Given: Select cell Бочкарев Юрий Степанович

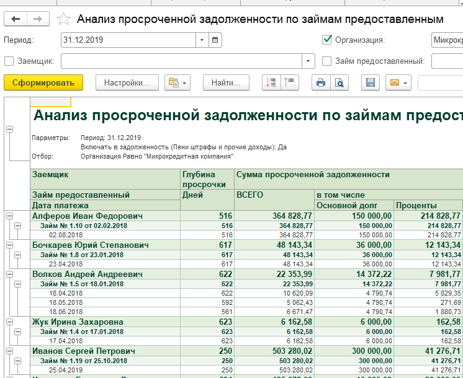Looking at the screenshot, I should click(105, 245).
